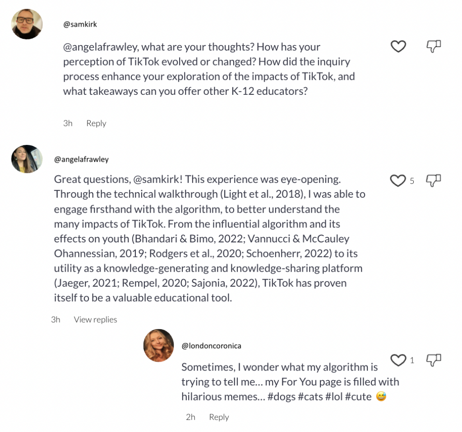Open @samkirk's profile picture
The height and width of the screenshot is (432, 462).
pos(27,24)
